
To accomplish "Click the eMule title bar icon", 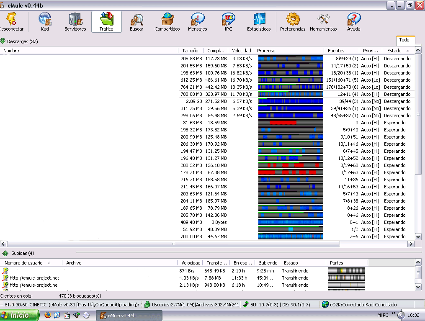I will [2, 5].
